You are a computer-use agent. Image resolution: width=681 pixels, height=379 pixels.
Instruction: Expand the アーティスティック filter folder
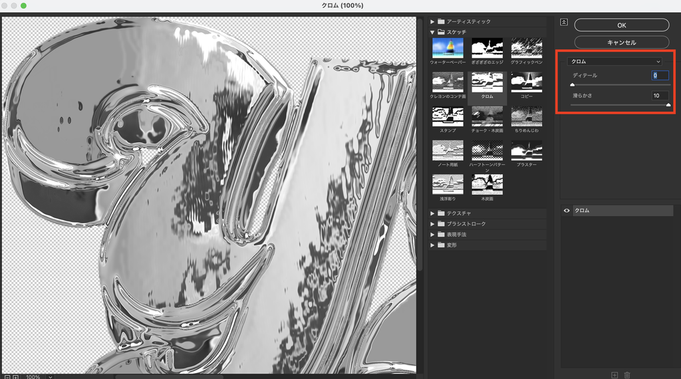coord(432,21)
